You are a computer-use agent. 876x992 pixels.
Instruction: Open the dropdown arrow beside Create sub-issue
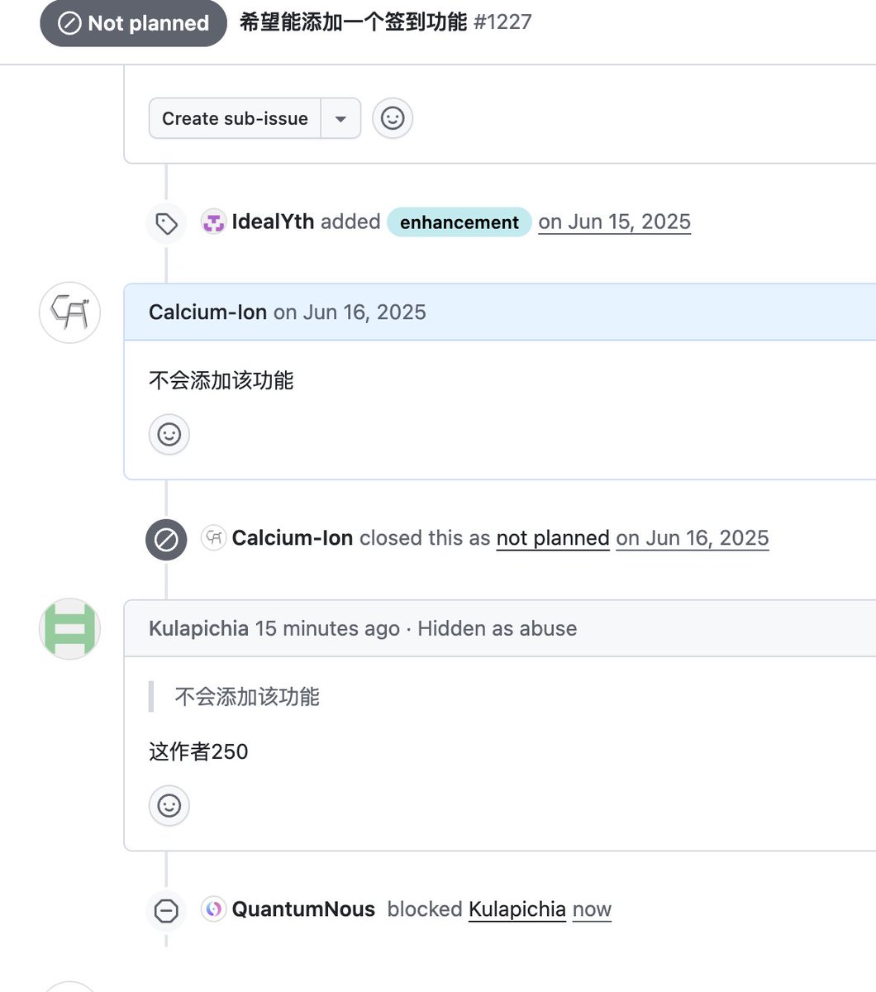click(340, 118)
